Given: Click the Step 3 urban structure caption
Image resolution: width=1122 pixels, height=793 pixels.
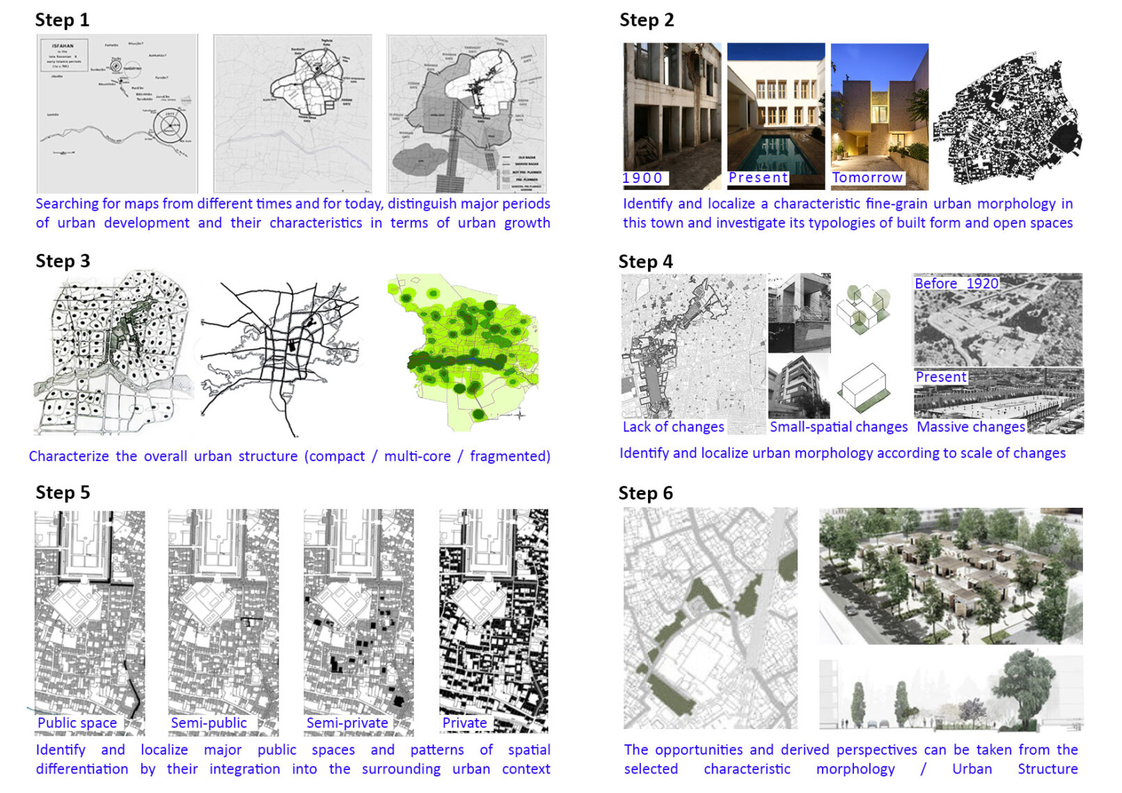Looking at the screenshot, I should pos(290,456).
